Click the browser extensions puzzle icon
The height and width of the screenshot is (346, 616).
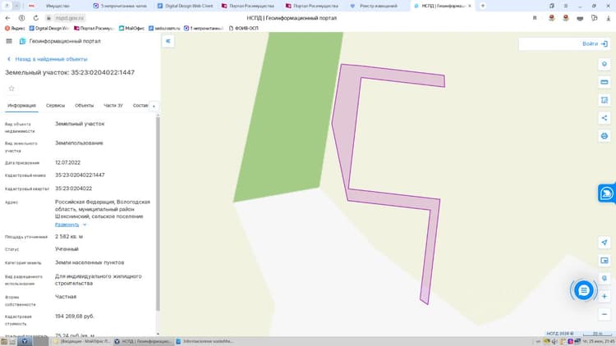[x=594, y=18]
